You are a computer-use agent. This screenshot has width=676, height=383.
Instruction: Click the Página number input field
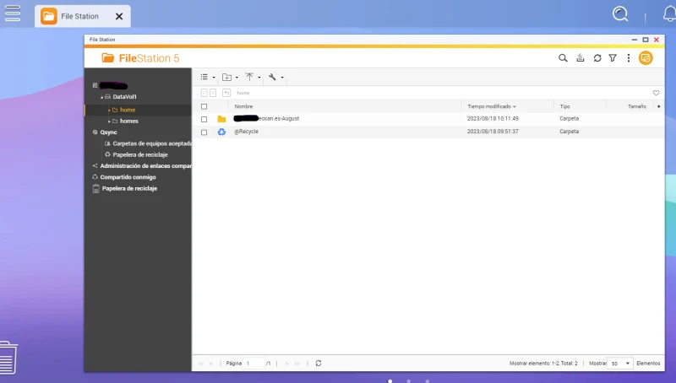click(253, 364)
